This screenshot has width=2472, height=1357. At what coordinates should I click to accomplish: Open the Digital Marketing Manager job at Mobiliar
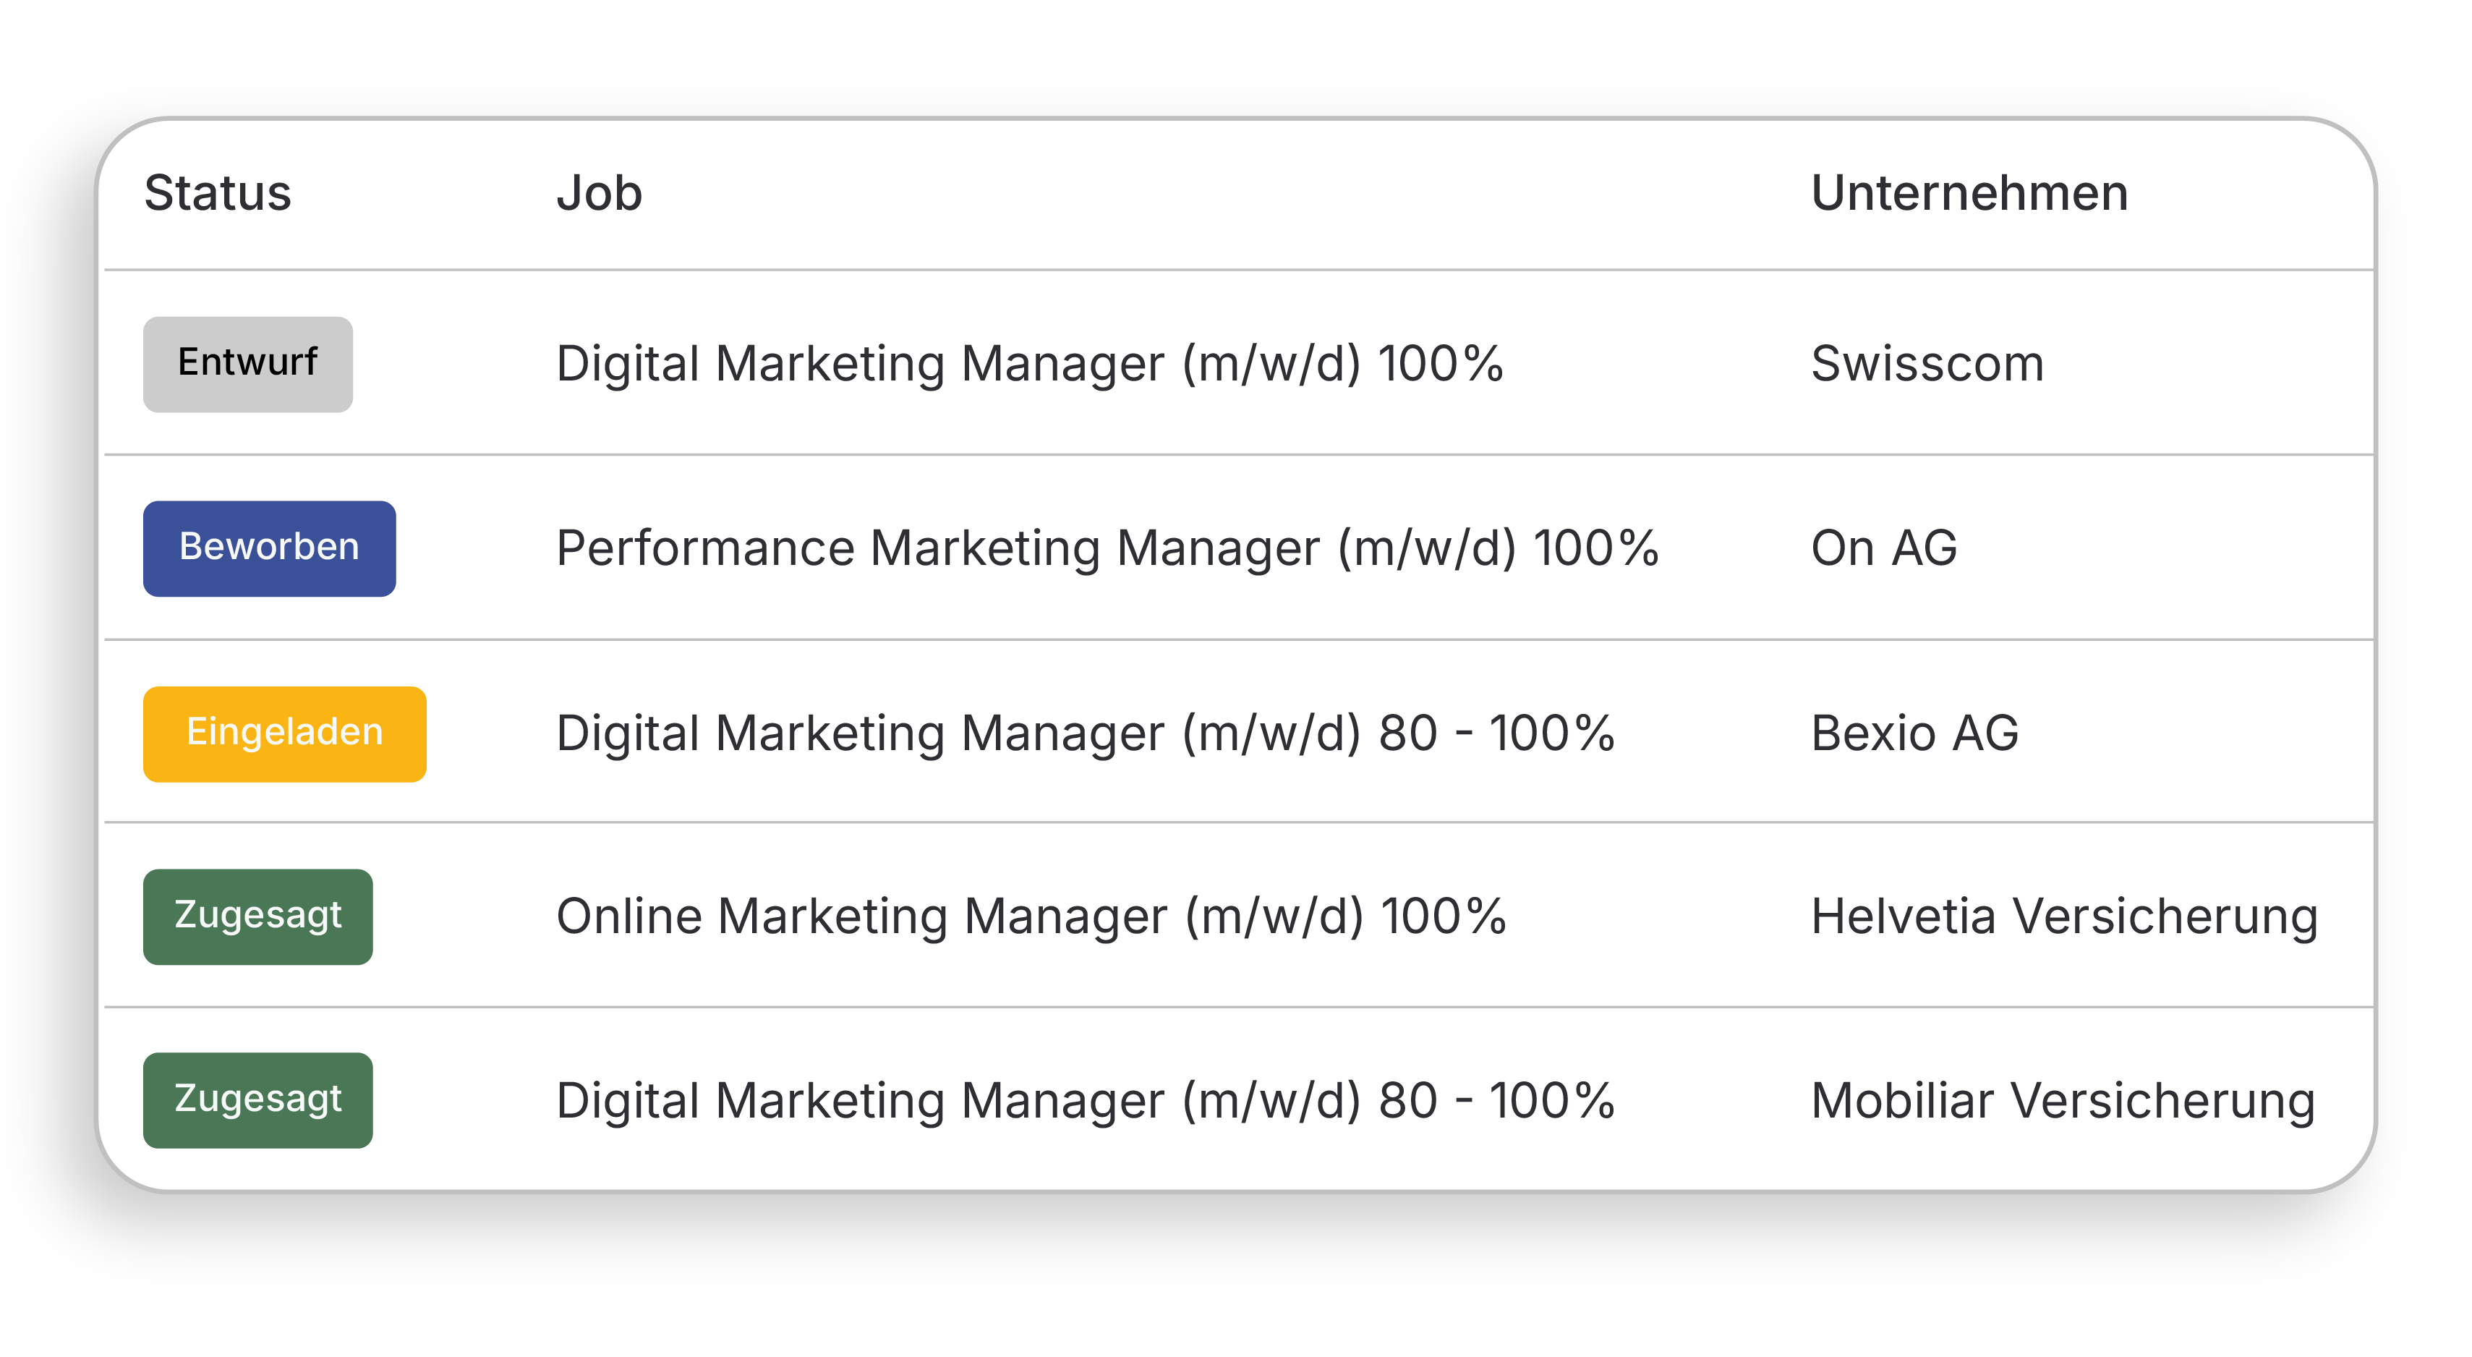tap(1086, 1099)
